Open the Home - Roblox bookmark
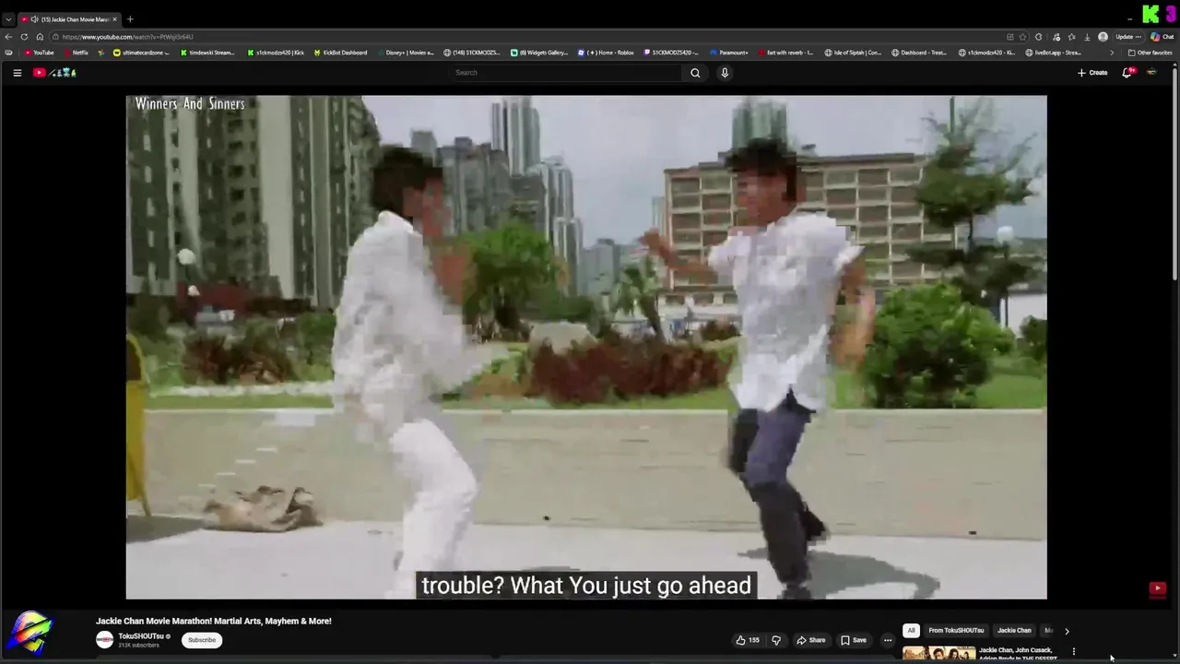The image size is (1180, 664). 606,53
